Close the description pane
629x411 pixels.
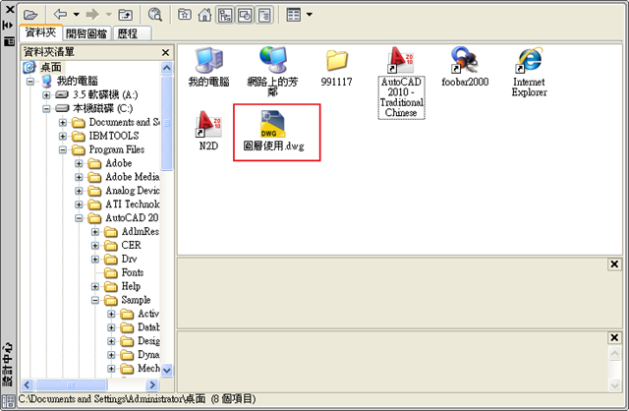614,337
